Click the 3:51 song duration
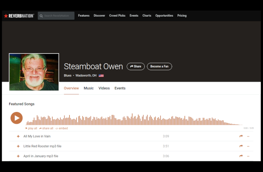Screen dimensions: 263x172 click(166, 146)
